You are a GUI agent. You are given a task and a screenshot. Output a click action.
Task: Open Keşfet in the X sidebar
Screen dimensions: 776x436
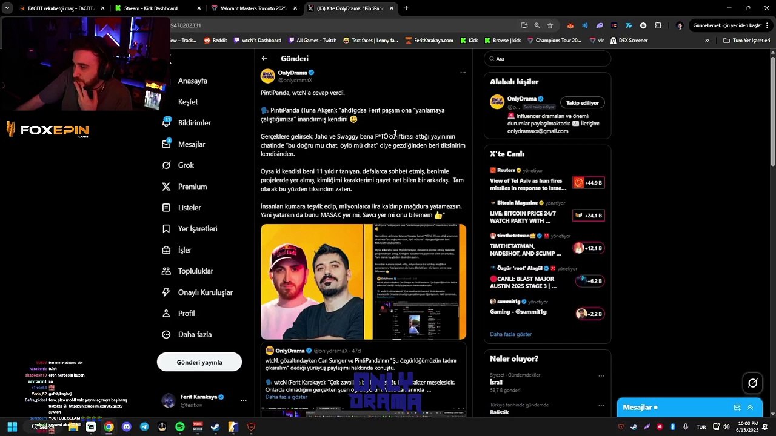coord(188,102)
